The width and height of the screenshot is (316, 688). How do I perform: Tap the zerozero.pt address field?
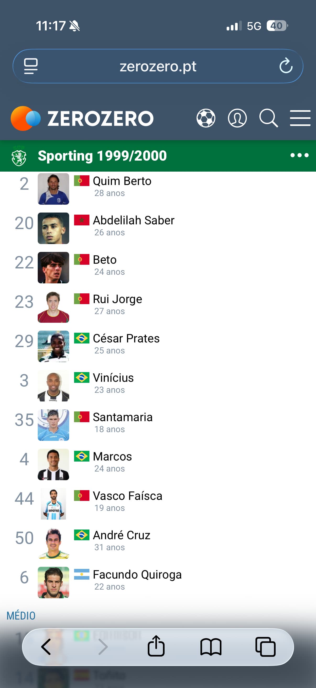click(158, 66)
